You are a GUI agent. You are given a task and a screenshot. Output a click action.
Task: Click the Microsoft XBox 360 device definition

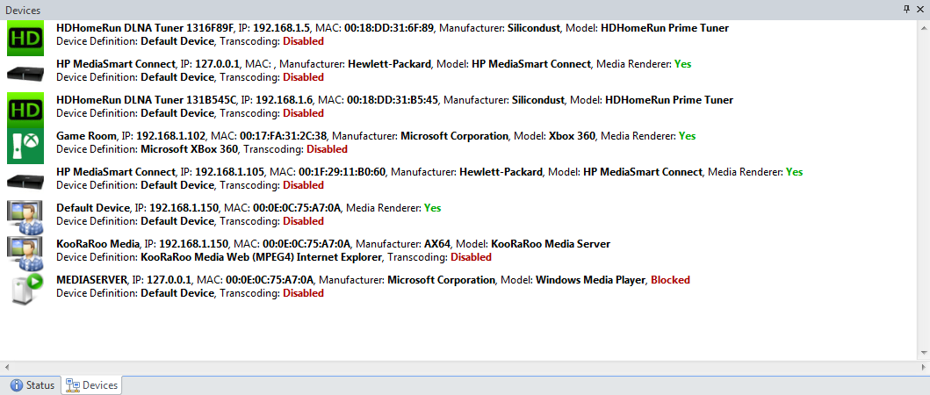(189, 149)
